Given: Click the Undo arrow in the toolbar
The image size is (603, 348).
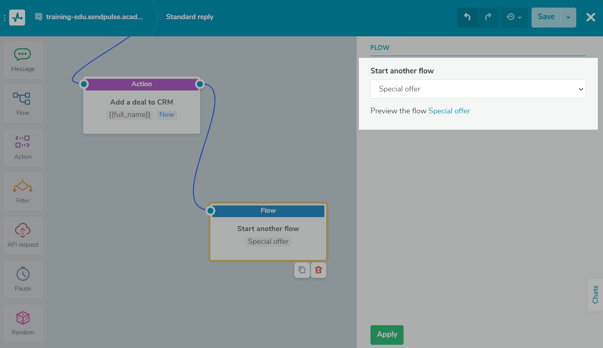Looking at the screenshot, I should [x=467, y=17].
